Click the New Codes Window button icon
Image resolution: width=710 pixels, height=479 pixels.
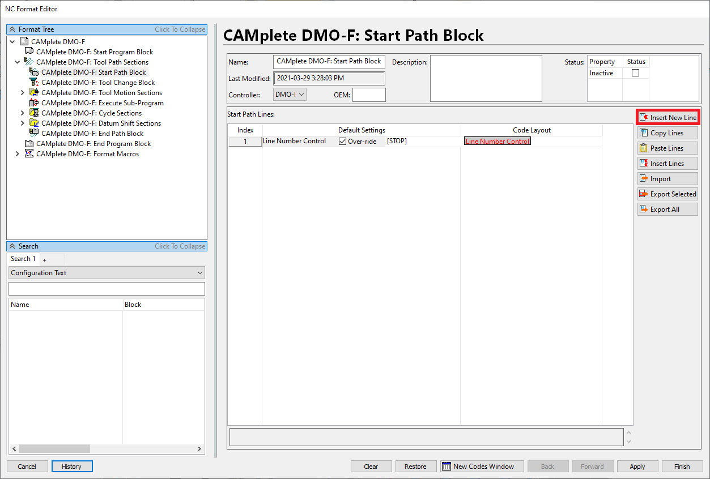click(x=447, y=467)
